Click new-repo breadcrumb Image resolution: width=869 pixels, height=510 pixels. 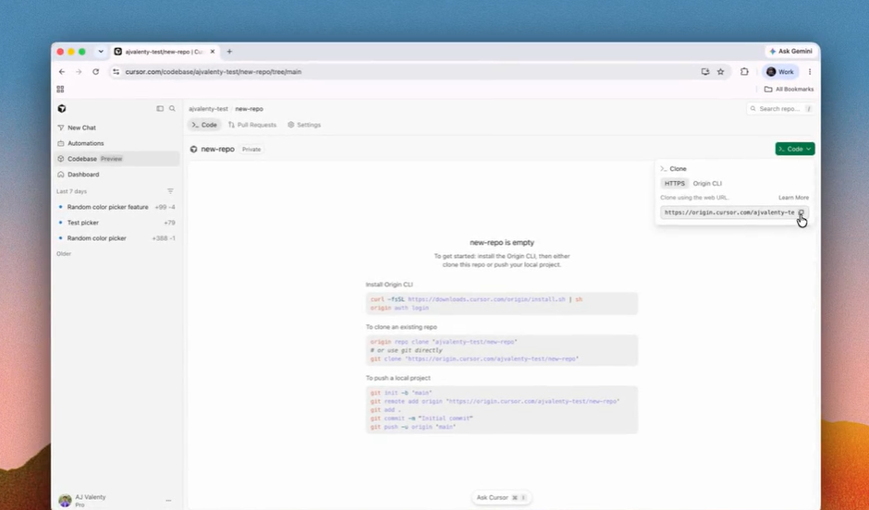(x=249, y=108)
